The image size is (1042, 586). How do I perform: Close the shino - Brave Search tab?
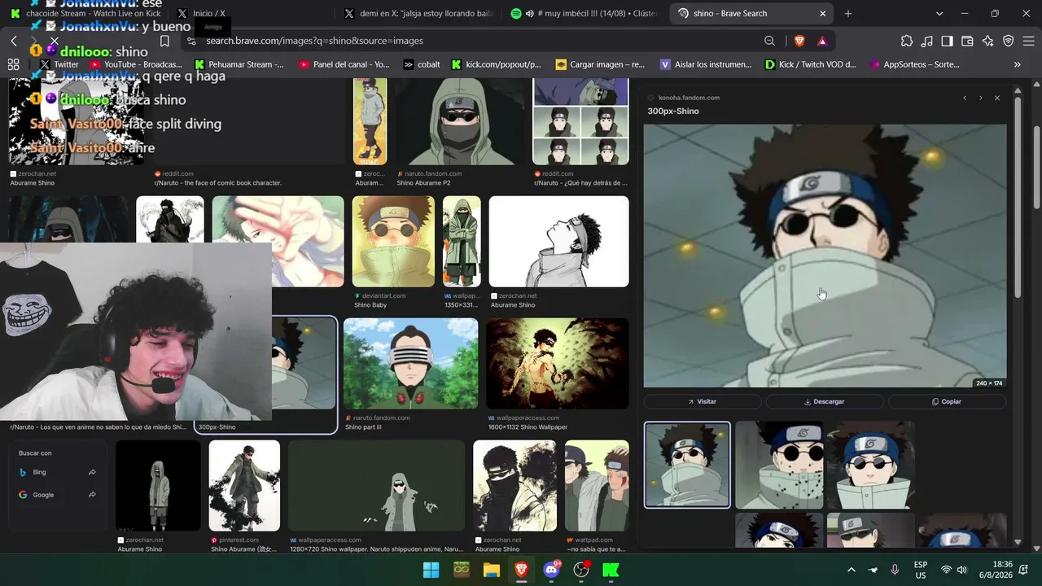pyautogui.click(x=823, y=14)
